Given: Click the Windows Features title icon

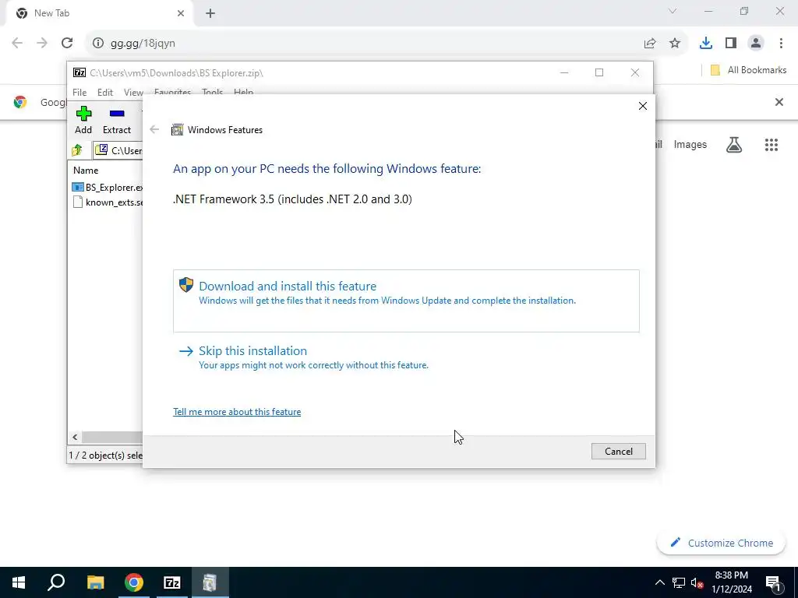Looking at the screenshot, I should [x=177, y=130].
